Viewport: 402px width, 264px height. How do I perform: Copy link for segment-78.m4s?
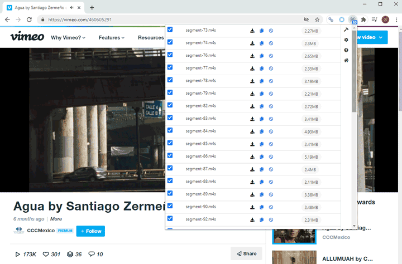coord(261,81)
